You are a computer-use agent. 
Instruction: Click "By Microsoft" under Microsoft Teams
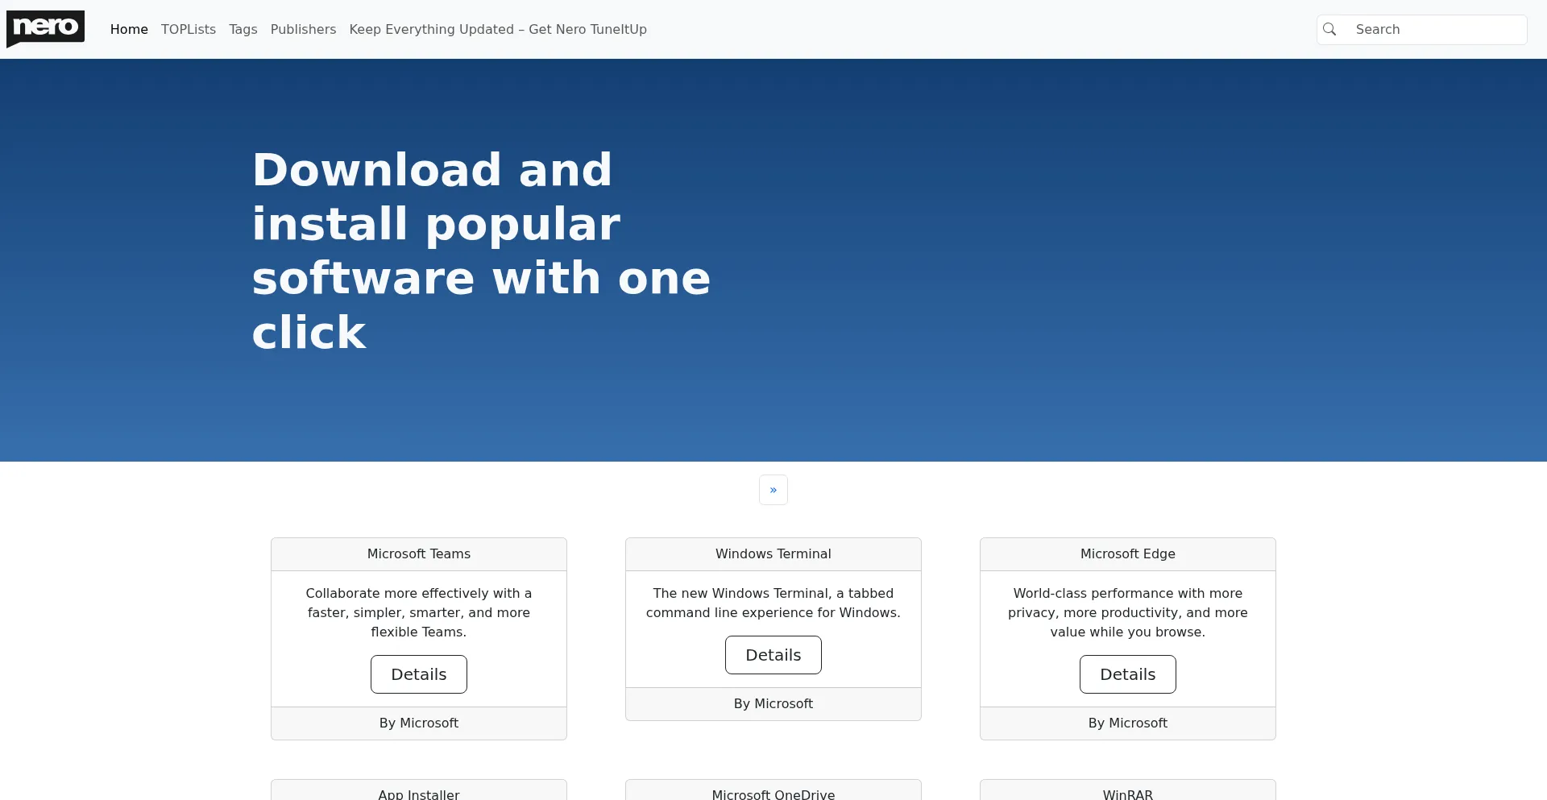419,723
